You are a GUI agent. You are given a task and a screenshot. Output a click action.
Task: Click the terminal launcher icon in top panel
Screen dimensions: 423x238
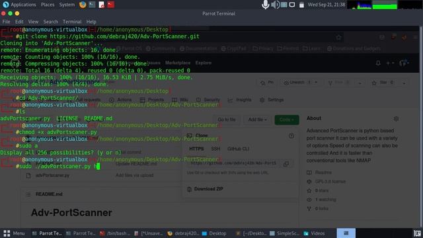click(x=92, y=5)
